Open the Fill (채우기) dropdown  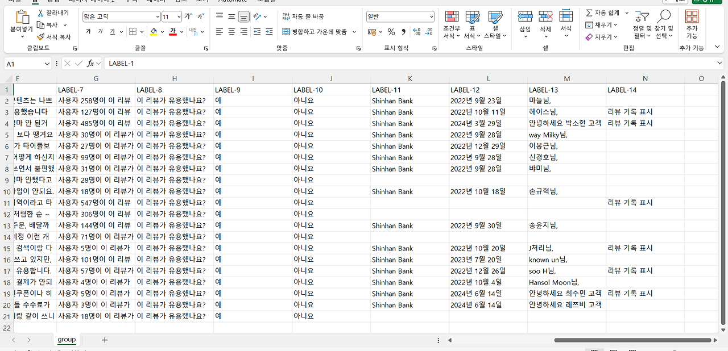click(x=602, y=25)
